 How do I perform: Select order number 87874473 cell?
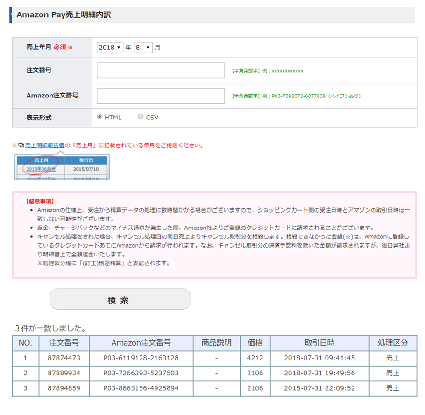click(x=64, y=358)
